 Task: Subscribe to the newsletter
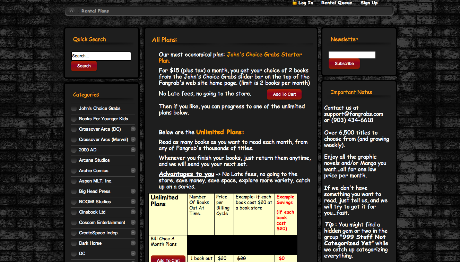(344, 64)
